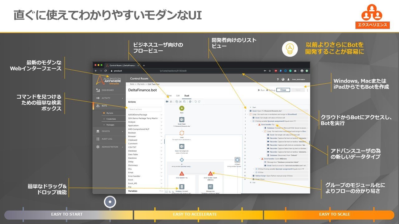This screenshot has width=399, height=224.
Task: Paste the action using the clipboard icon
Action: 184,101
